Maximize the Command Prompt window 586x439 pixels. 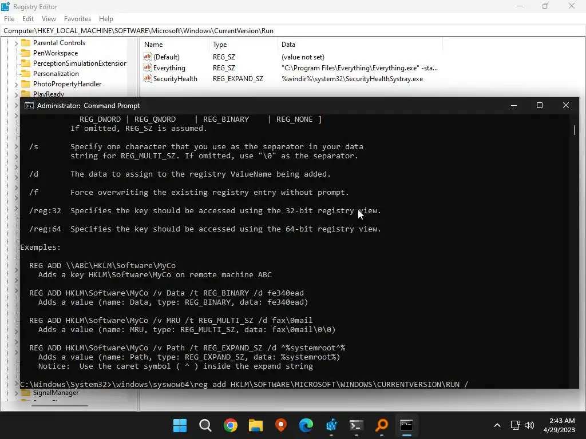[x=540, y=106]
